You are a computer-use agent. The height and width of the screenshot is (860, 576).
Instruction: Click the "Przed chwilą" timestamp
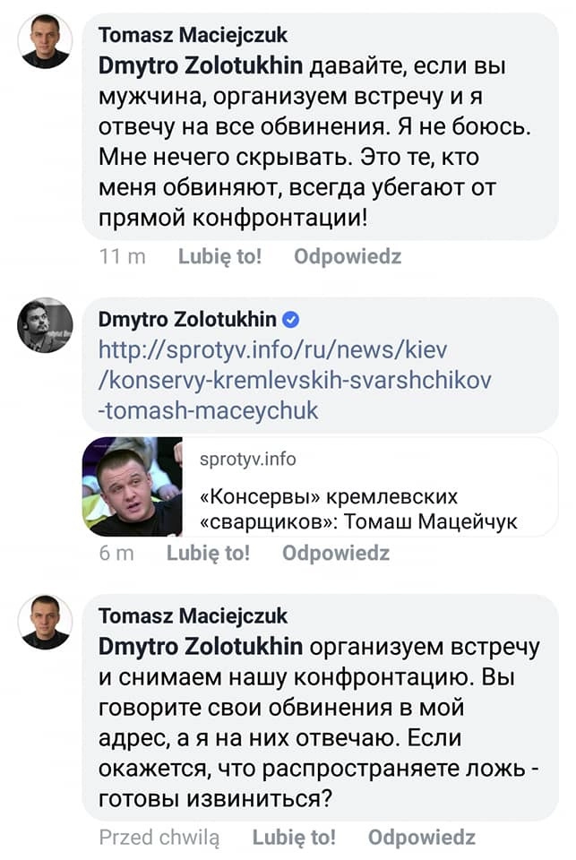159,838
